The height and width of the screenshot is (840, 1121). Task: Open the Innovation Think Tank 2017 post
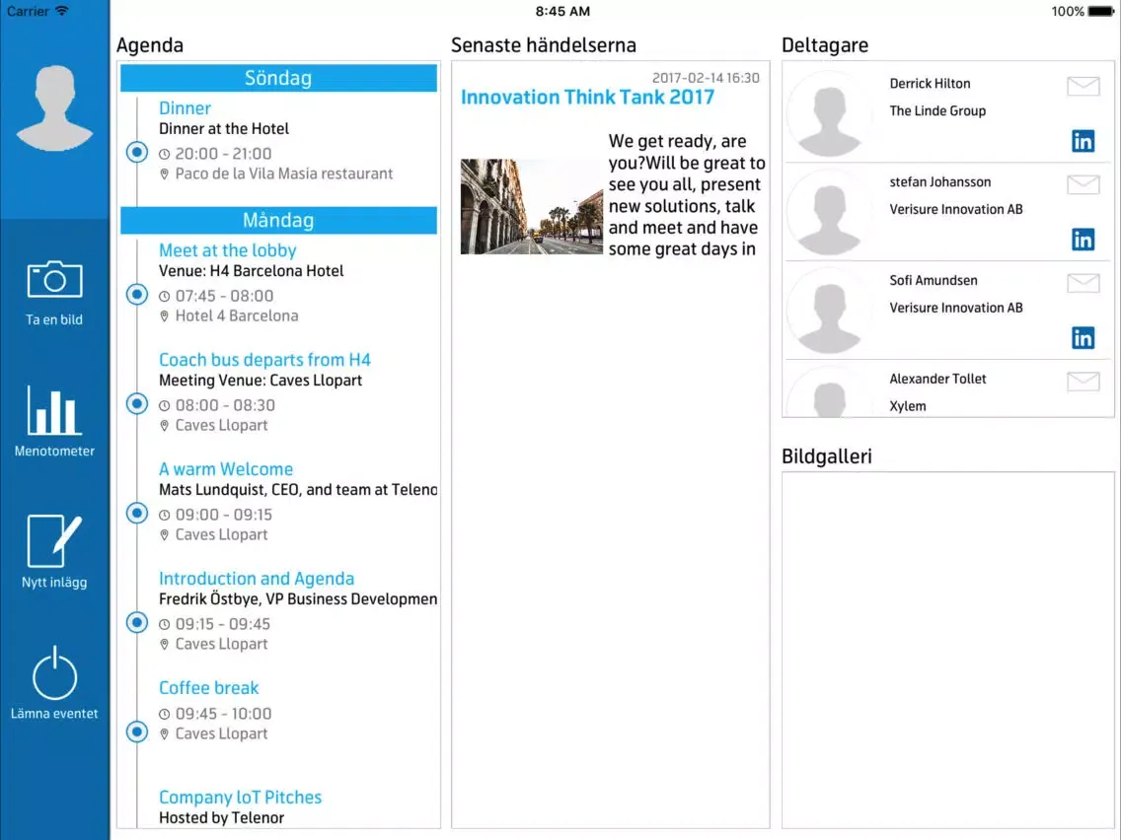coord(587,98)
